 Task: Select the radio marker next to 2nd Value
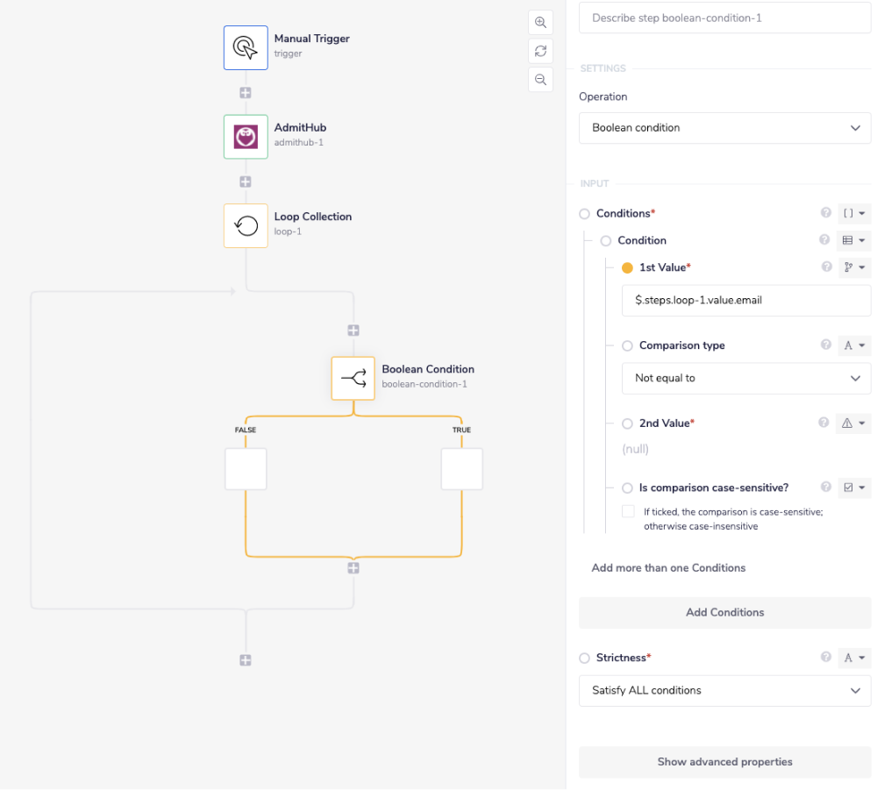627,423
